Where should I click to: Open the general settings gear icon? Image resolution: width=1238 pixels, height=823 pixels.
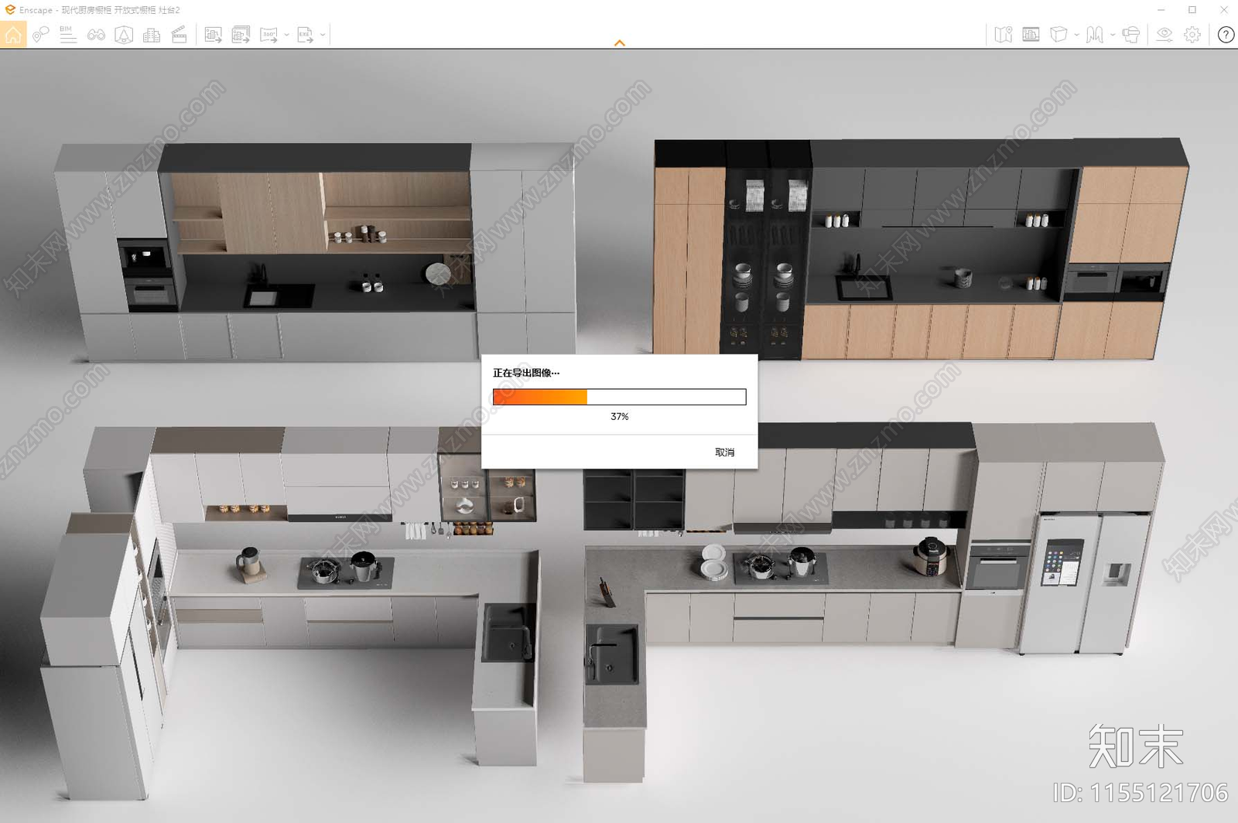1192,35
